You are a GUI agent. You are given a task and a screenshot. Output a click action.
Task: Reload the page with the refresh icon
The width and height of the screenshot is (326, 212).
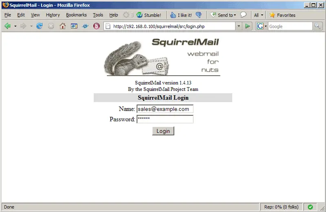[39, 26]
